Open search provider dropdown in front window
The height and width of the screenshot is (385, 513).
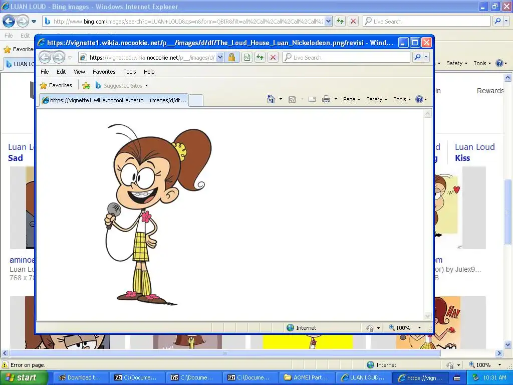pyautogui.click(x=426, y=57)
